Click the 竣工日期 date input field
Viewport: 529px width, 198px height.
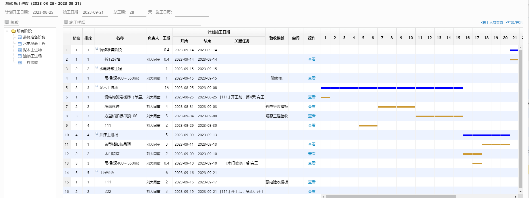[95, 12]
